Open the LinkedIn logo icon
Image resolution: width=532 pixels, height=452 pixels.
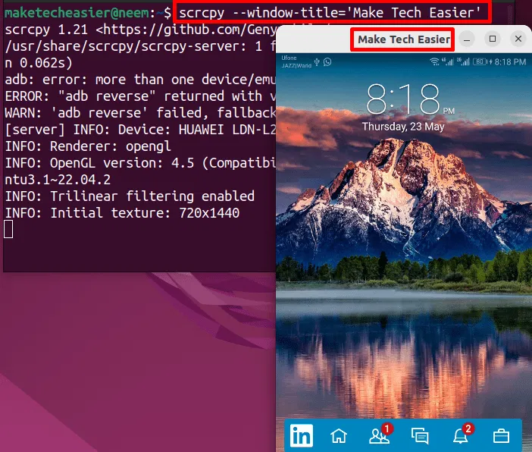pyautogui.click(x=302, y=435)
